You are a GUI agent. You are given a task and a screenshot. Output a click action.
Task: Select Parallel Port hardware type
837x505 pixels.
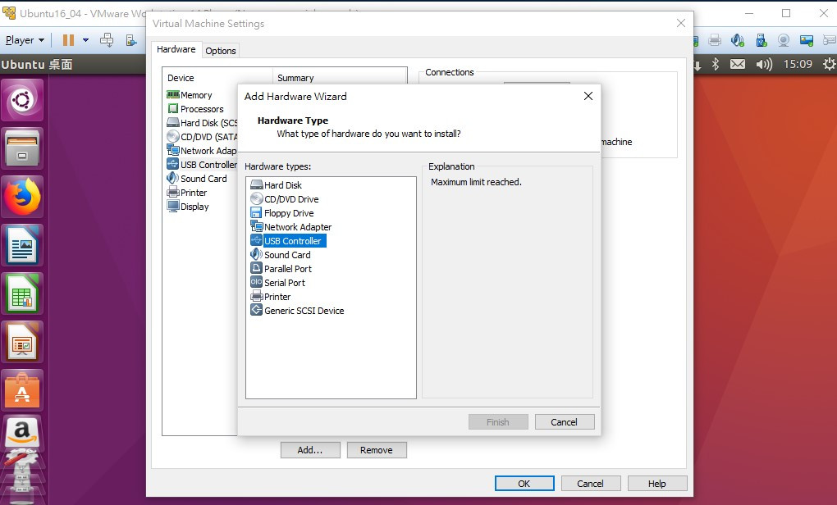[x=281, y=268]
